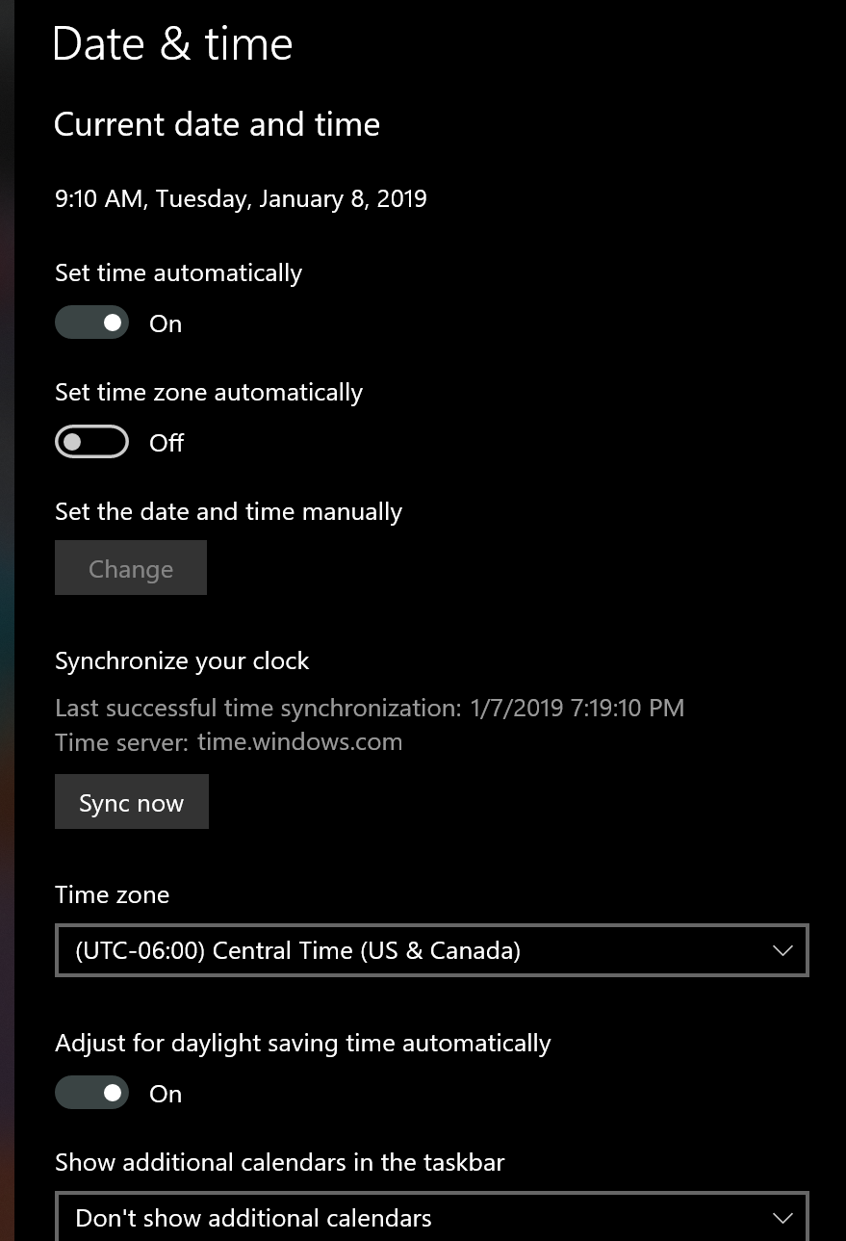Disable Adjust for daylight saving time toggle
Viewport: 846px width, 1241px height.
click(91, 1093)
